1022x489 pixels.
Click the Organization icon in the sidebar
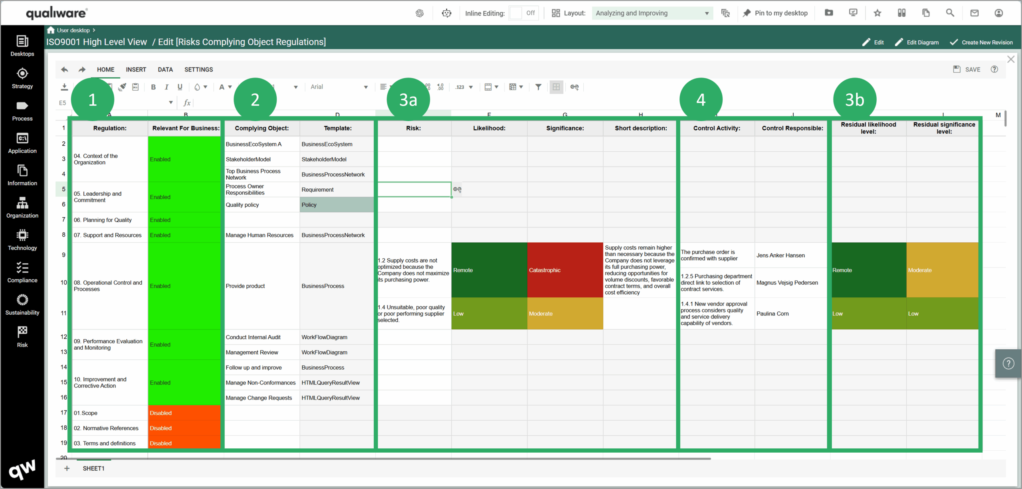click(x=22, y=208)
